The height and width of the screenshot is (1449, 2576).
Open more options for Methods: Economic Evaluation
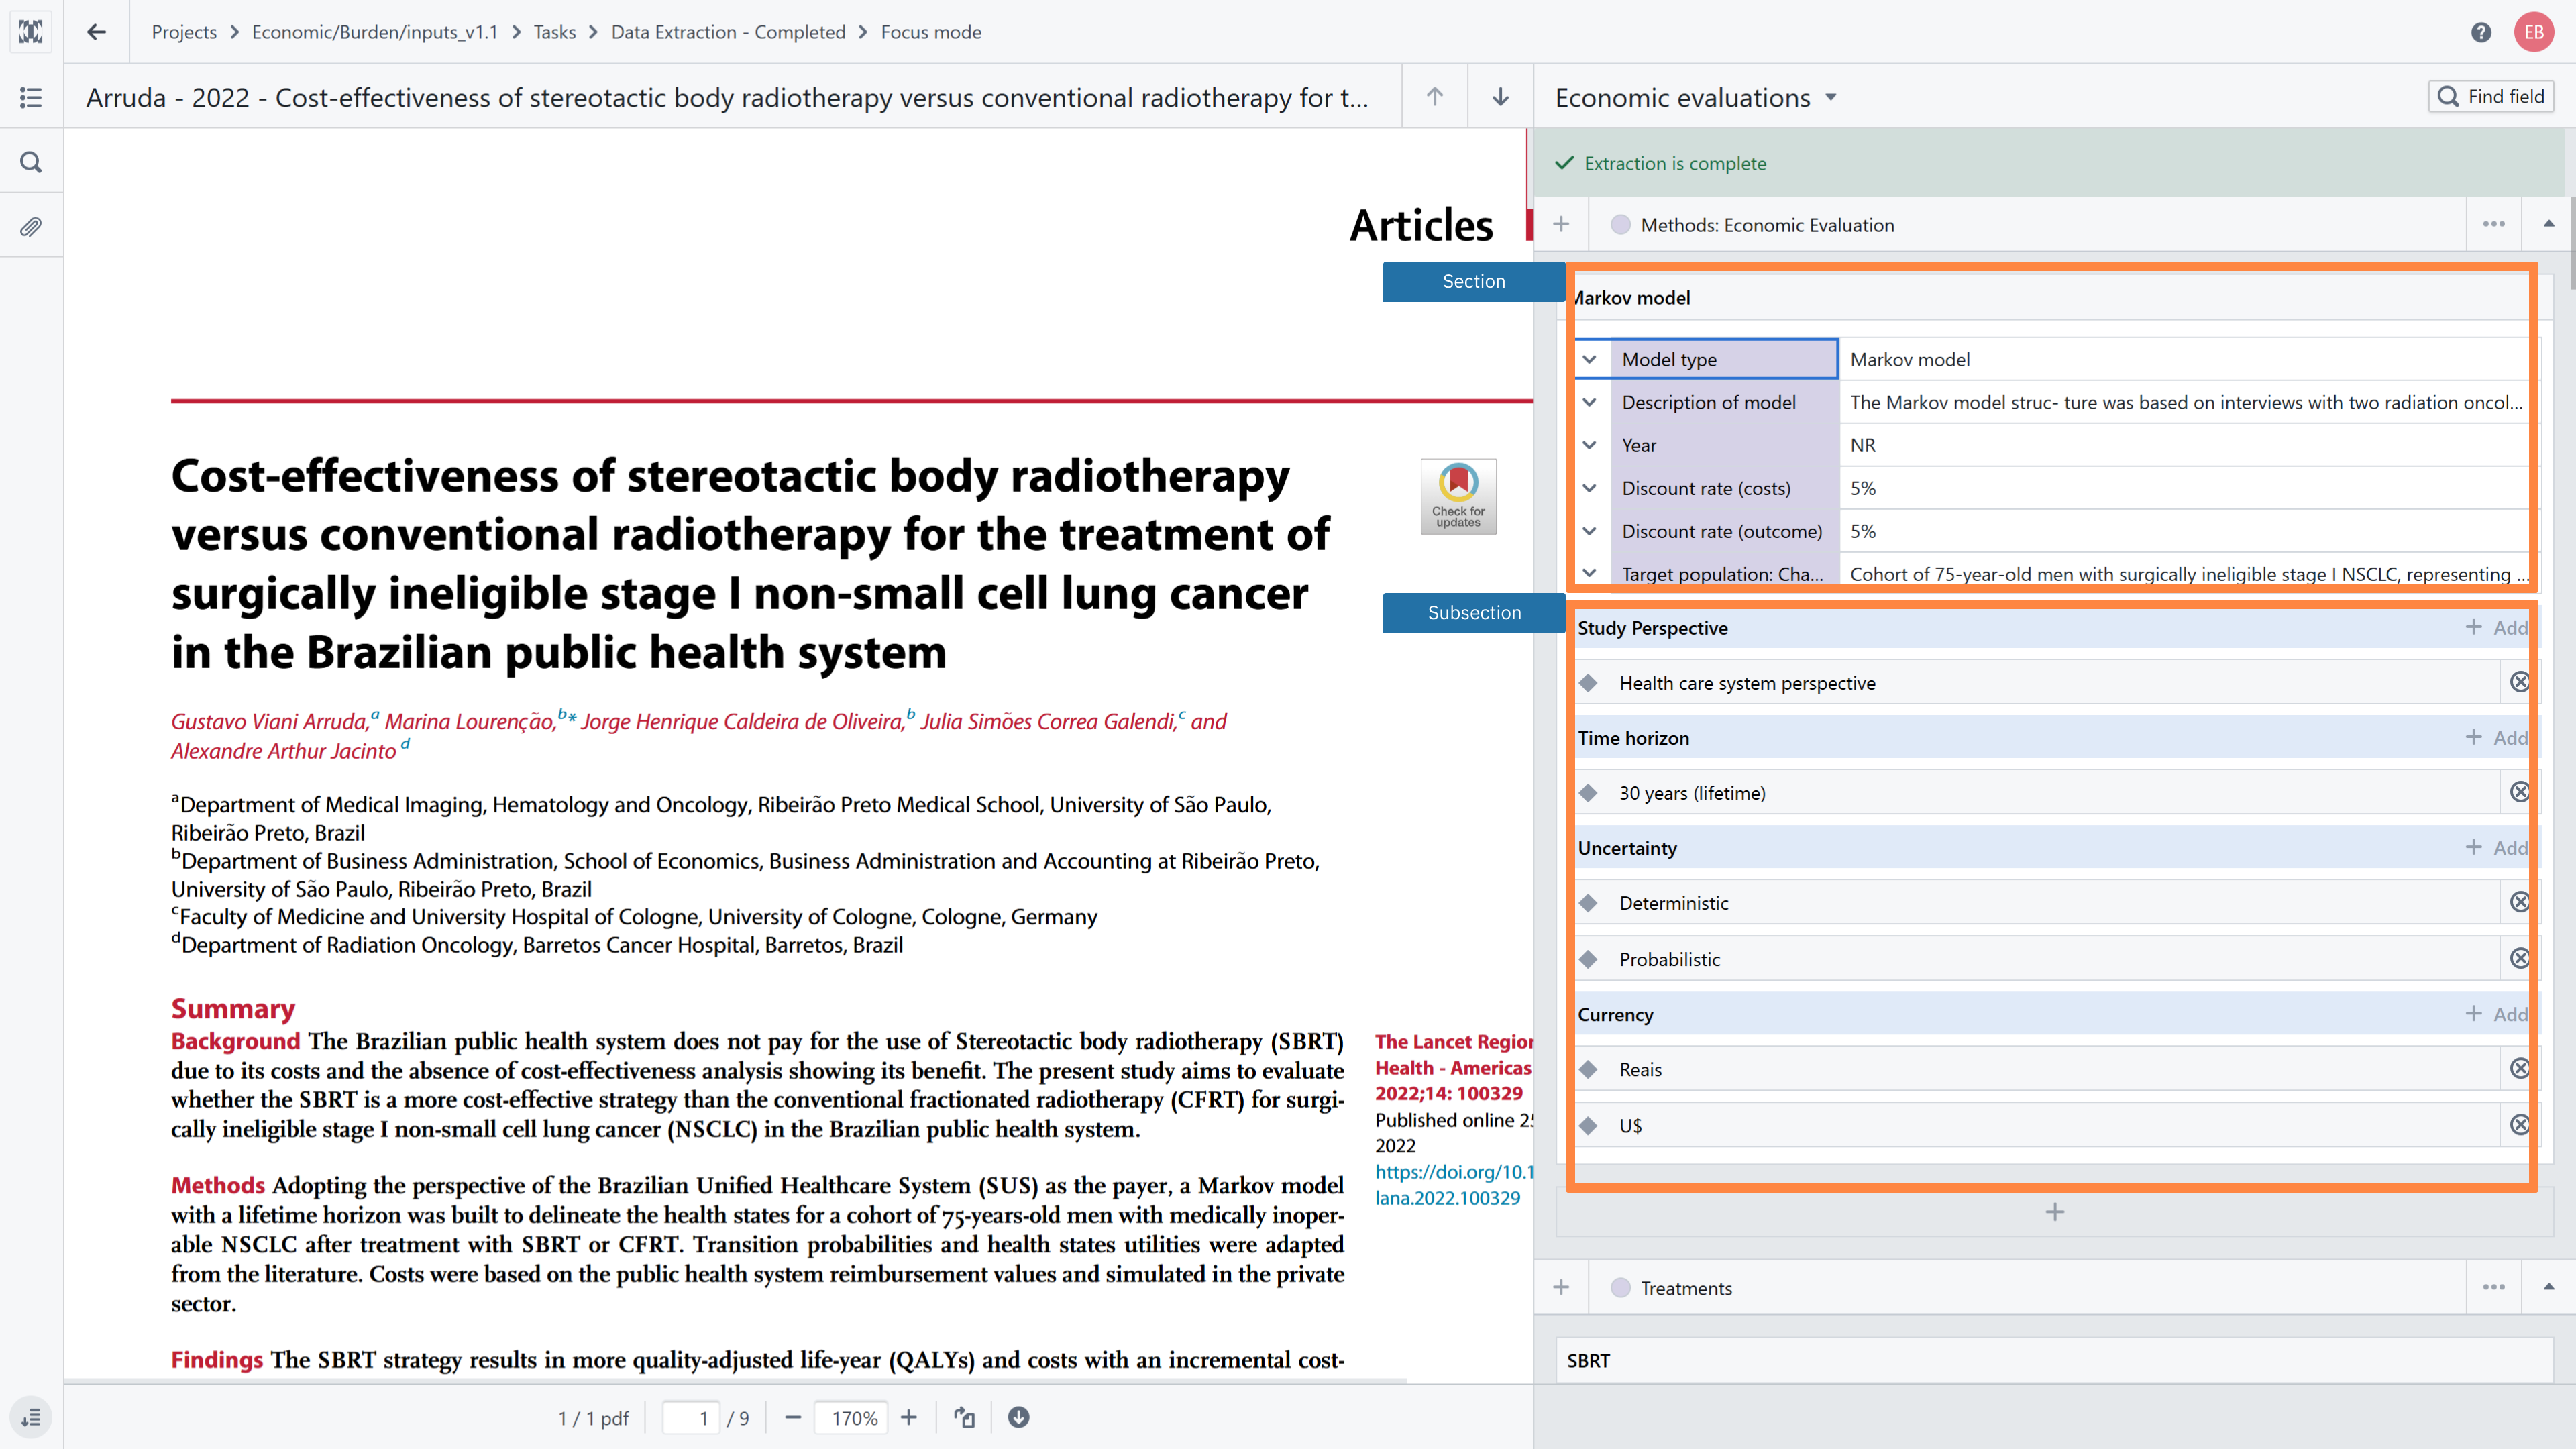[x=2494, y=225]
